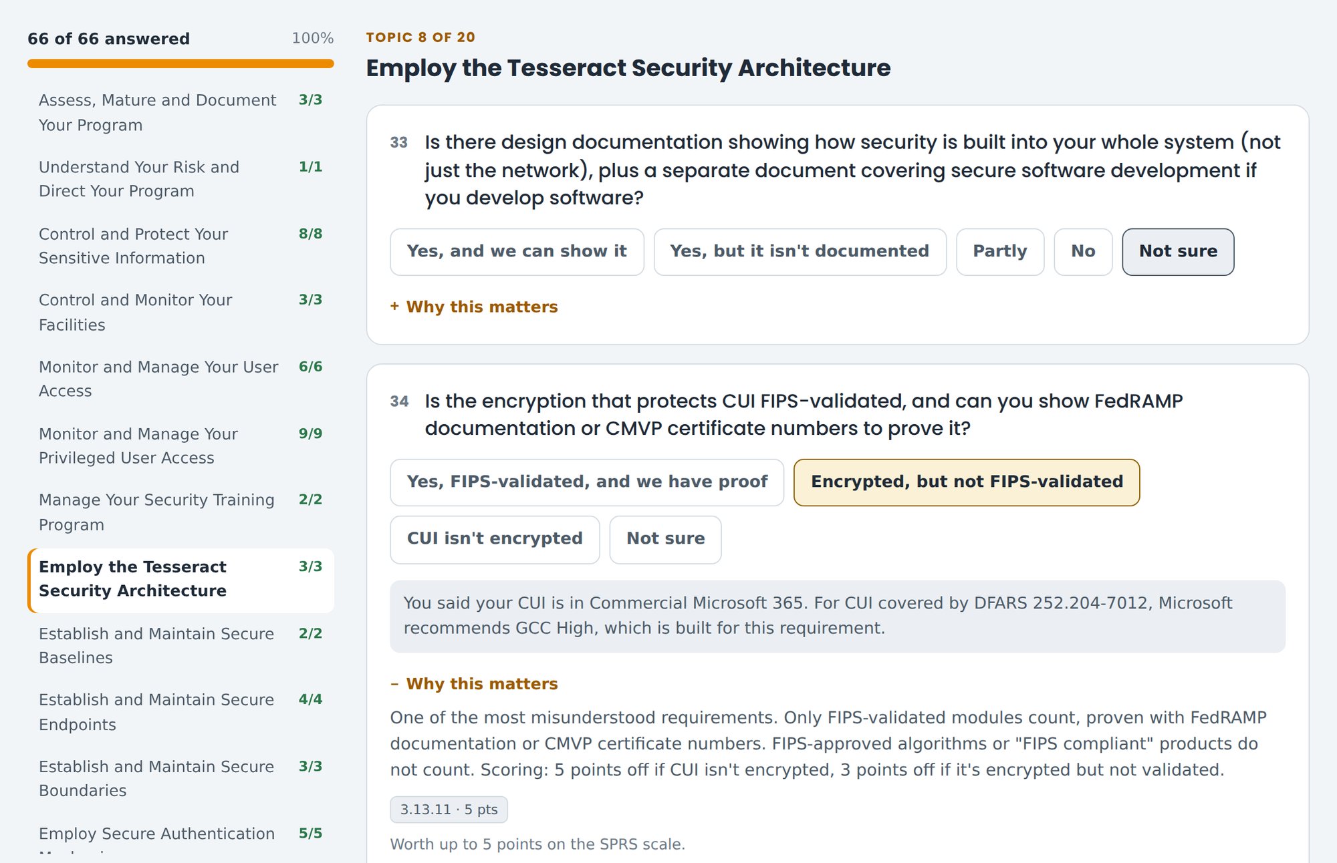The height and width of the screenshot is (863, 1337).
Task: Open "Manage Your Security Training Program" topic
Action: (180, 512)
